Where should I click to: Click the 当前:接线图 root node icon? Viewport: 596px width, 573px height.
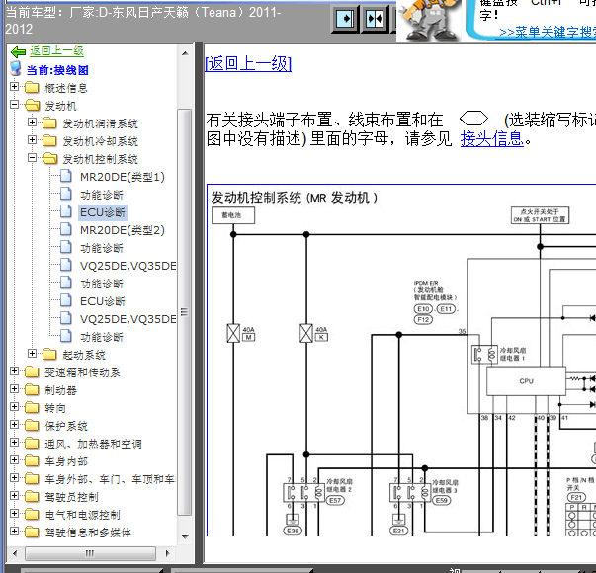[x=16, y=69]
